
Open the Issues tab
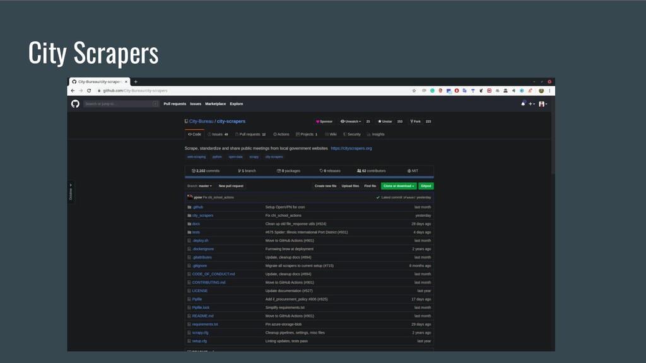tap(218, 134)
